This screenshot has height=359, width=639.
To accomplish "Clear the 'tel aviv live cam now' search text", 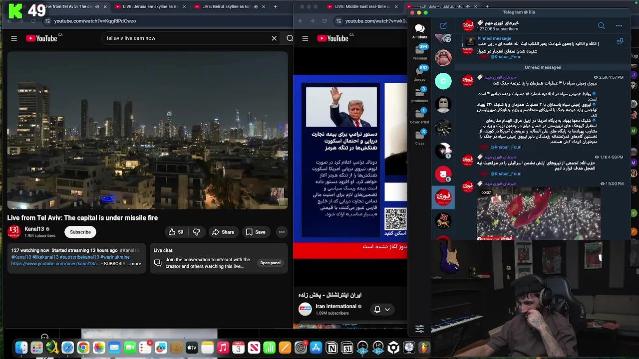I will pyautogui.click(x=274, y=38).
